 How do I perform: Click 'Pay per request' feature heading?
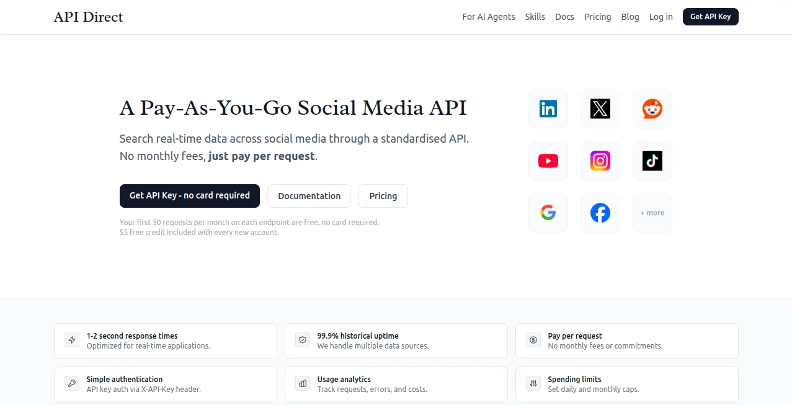575,336
